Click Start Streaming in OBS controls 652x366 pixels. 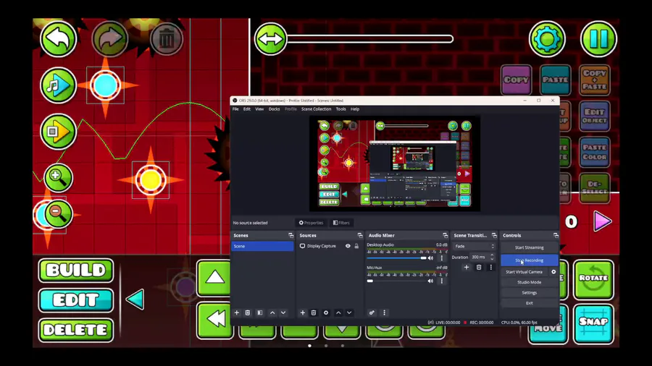coord(529,247)
